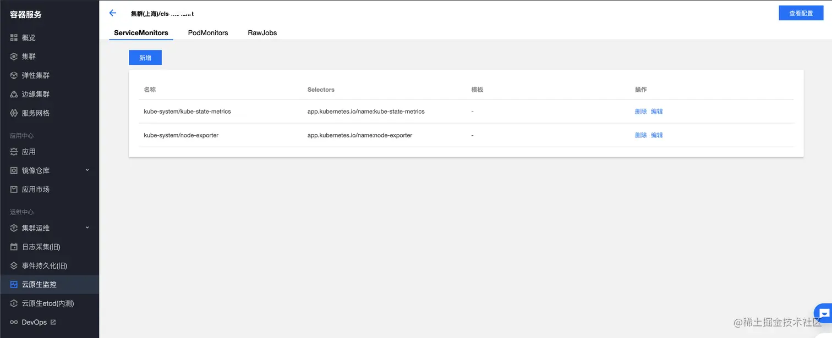This screenshot has height=338, width=832.
Task: Click the 模板 column header
Action: tap(477, 90)
